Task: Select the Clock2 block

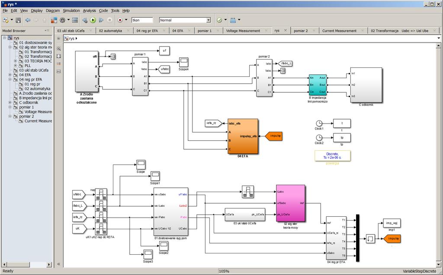Action: (319, 138)
